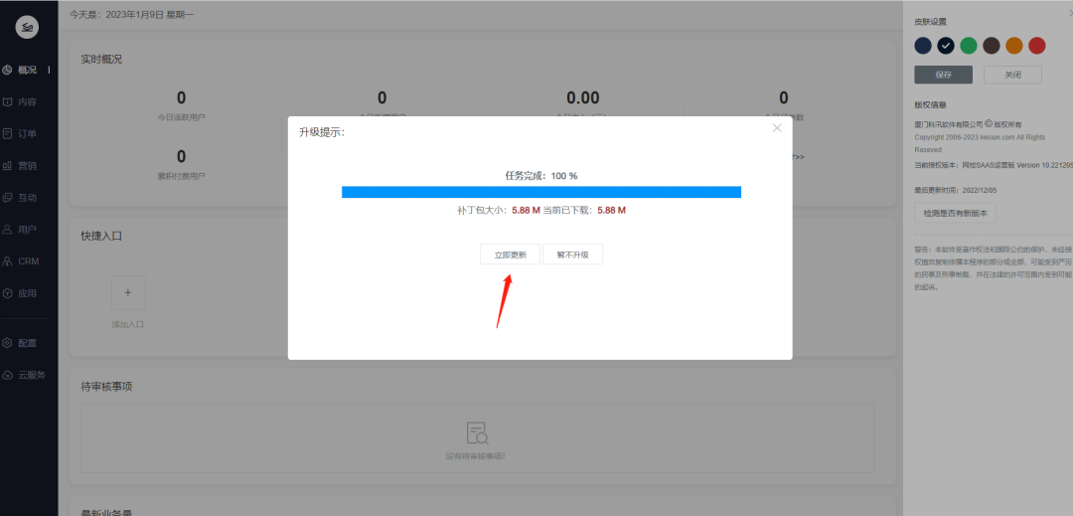The width and height of the screenshot is (1073, 516).
Task: Choose the orange skin color
Action: click(1014, 46)
